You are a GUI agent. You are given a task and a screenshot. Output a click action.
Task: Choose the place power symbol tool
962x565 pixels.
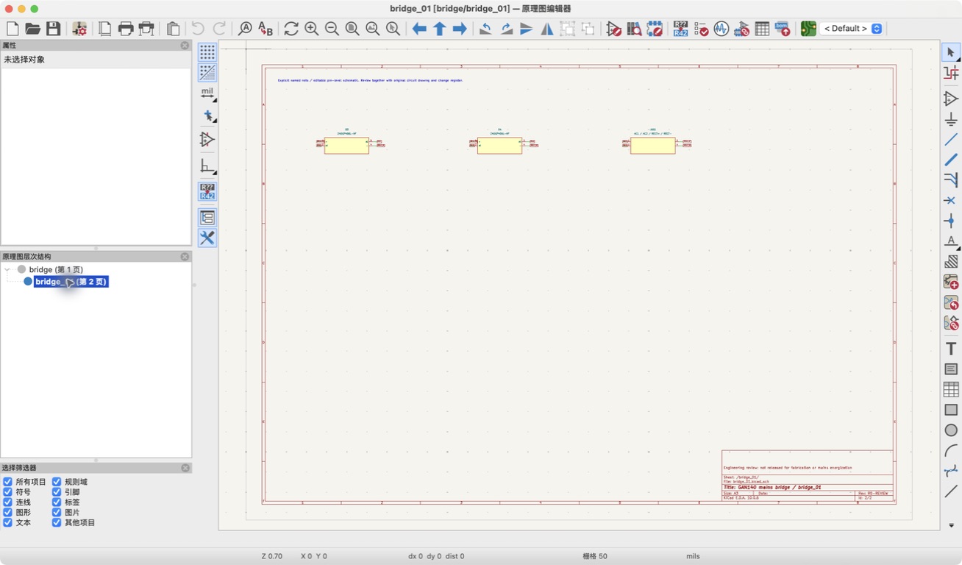coord(951,119)
